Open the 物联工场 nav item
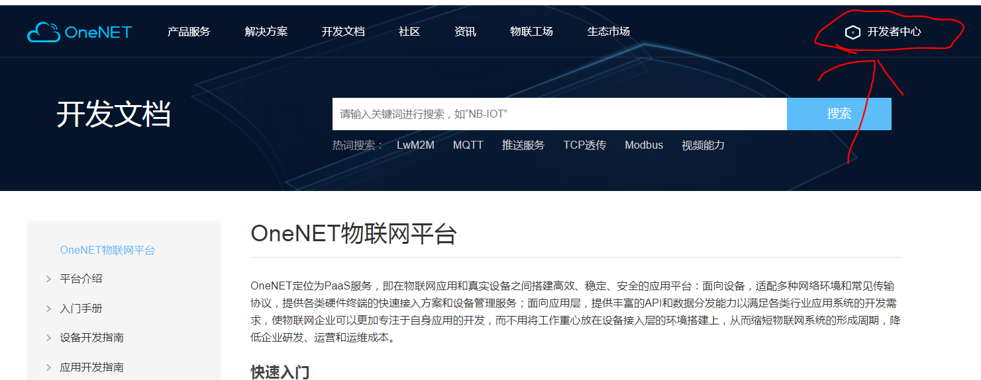 (531, 32)
